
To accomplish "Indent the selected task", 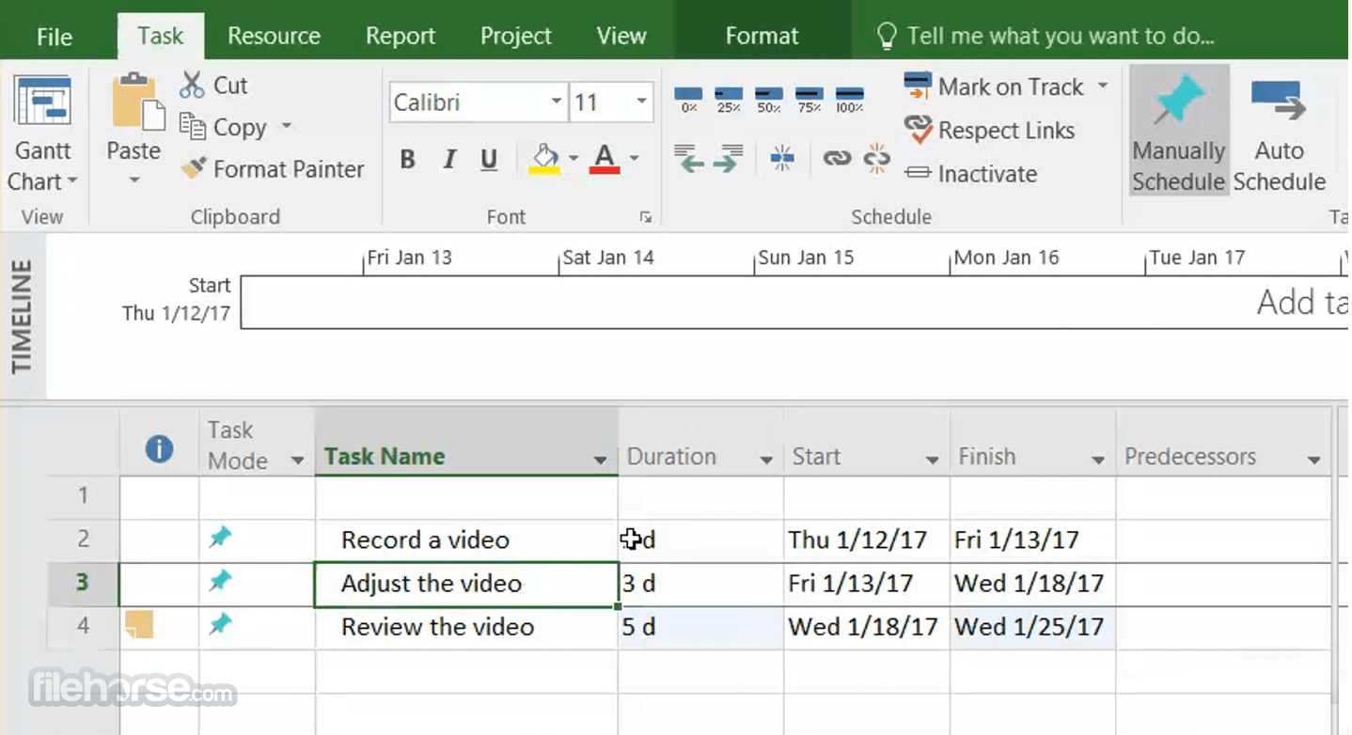I will coord(727,159).
